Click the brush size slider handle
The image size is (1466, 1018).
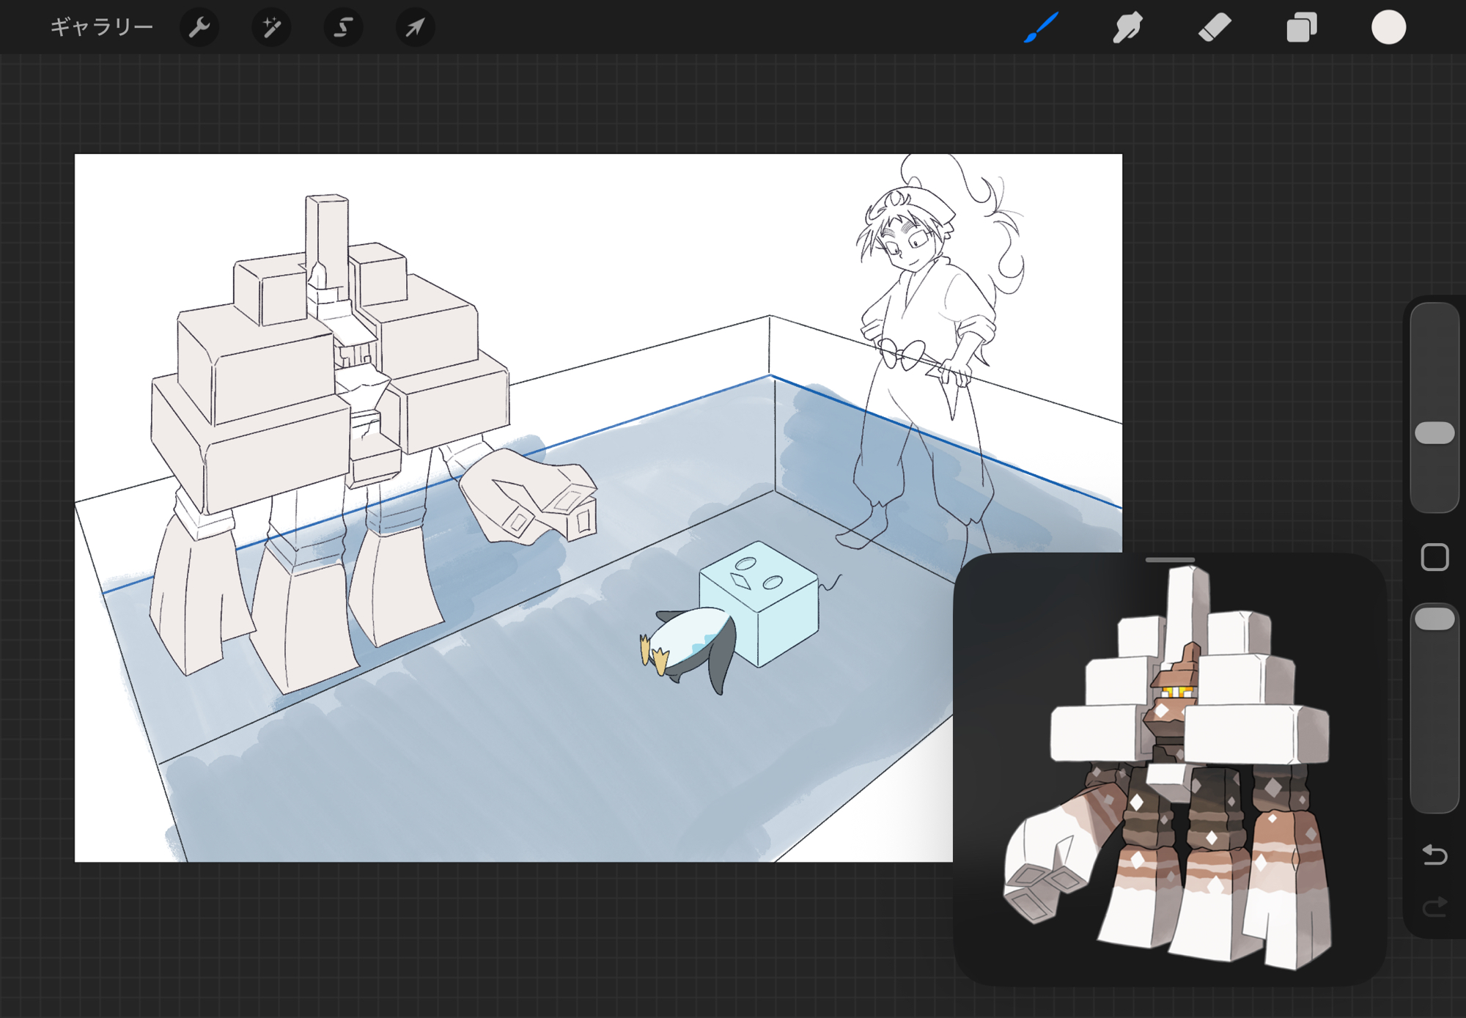coord(1434,433)
